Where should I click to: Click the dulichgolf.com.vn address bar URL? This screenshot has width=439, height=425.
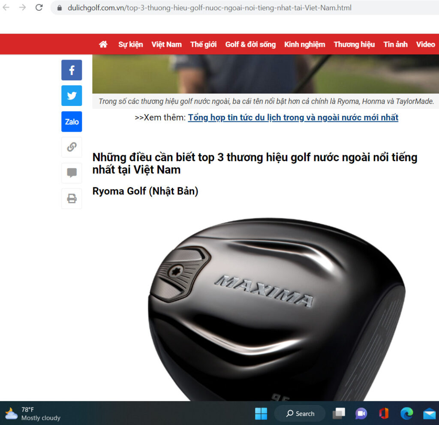coord(209,8)
